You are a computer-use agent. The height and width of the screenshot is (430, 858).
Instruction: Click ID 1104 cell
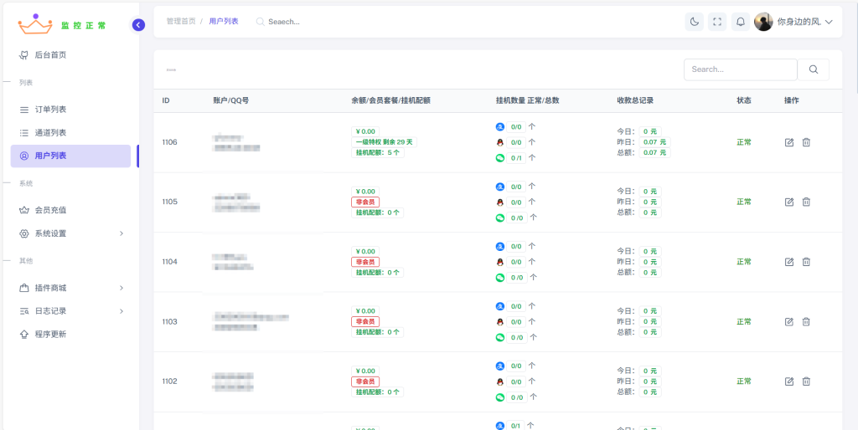click(169, 262)
